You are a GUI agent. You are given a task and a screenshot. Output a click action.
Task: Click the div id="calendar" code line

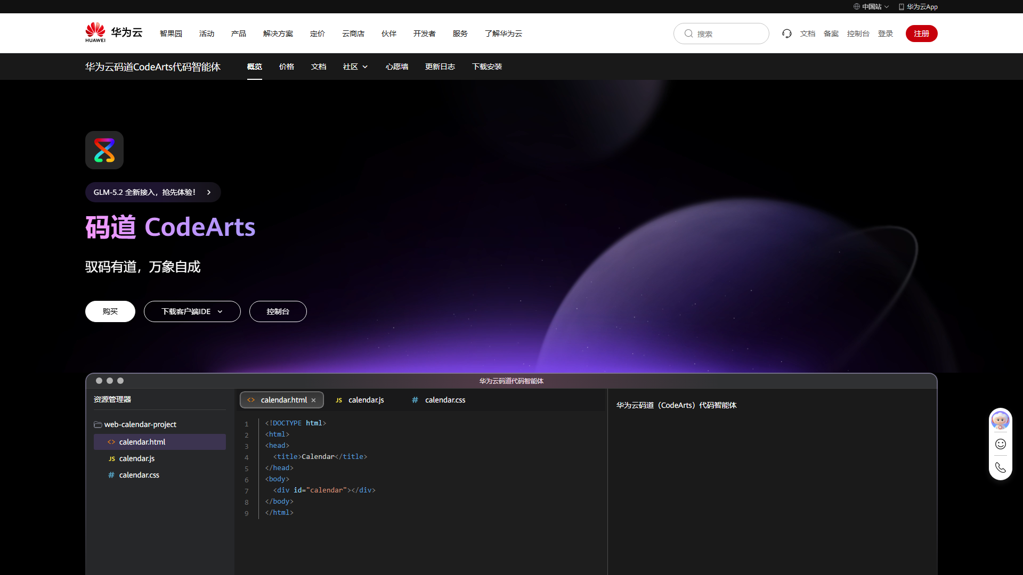(324, 490)
